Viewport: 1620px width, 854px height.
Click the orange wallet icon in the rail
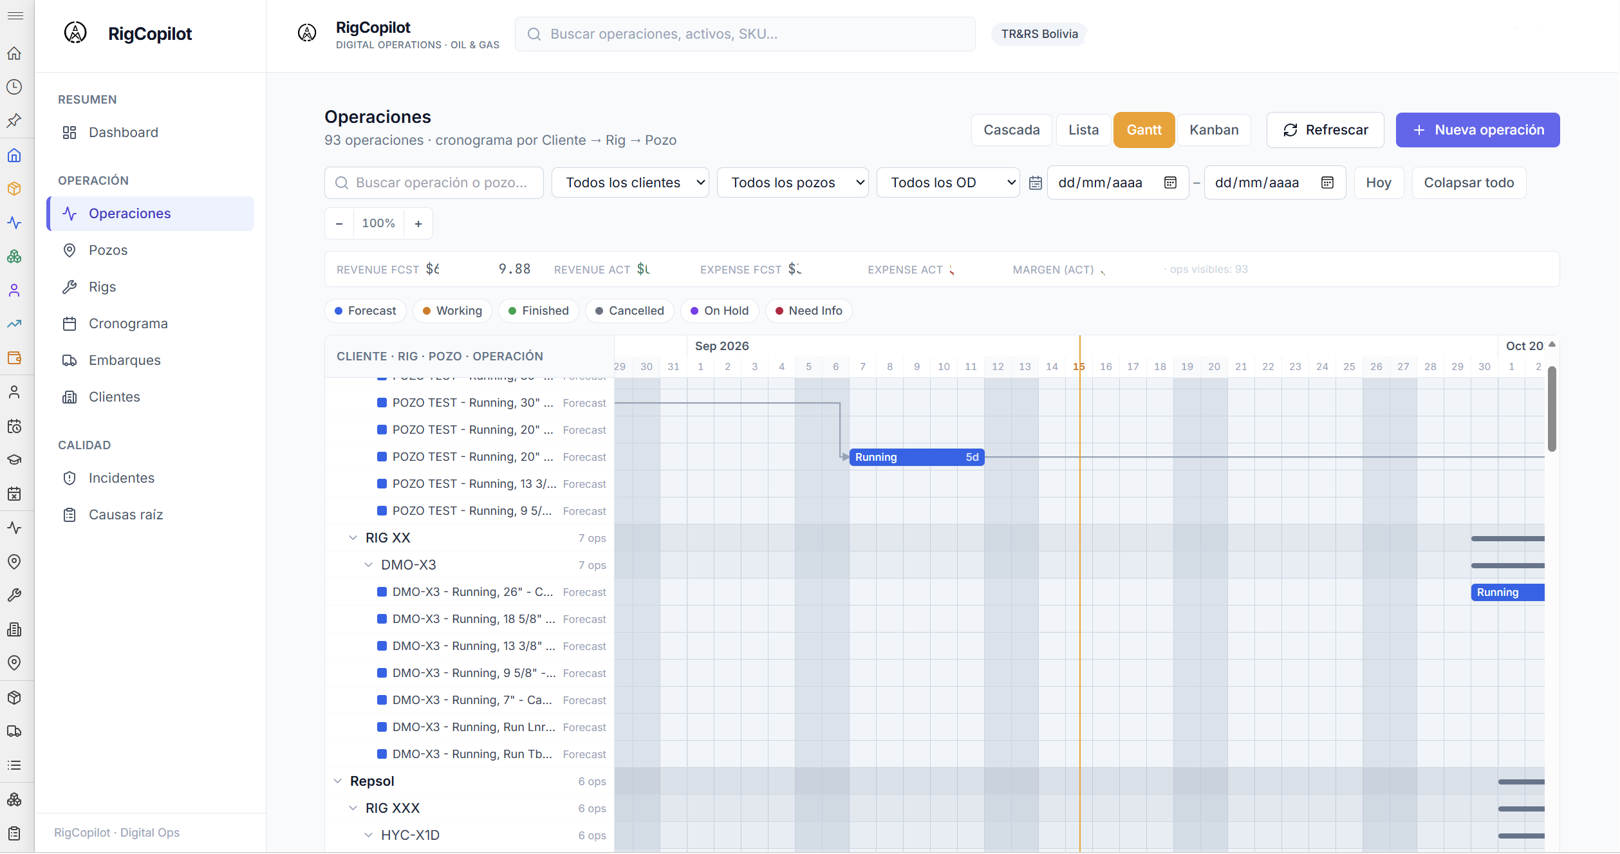(x=14, y=358)
